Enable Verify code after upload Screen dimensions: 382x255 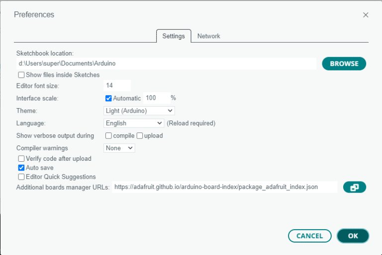pyautogui.click(x=21, y=158)
